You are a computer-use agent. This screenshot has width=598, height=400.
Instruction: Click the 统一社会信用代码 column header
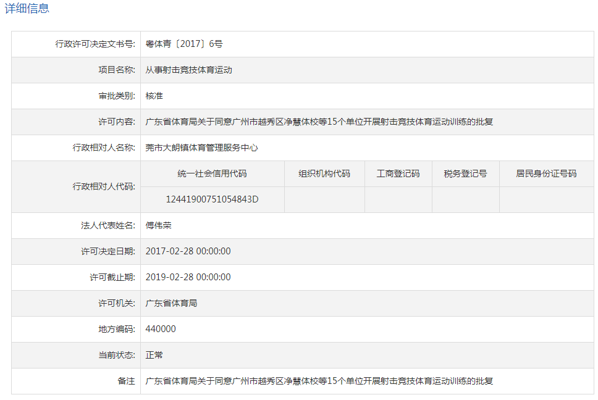coord(212,173)
